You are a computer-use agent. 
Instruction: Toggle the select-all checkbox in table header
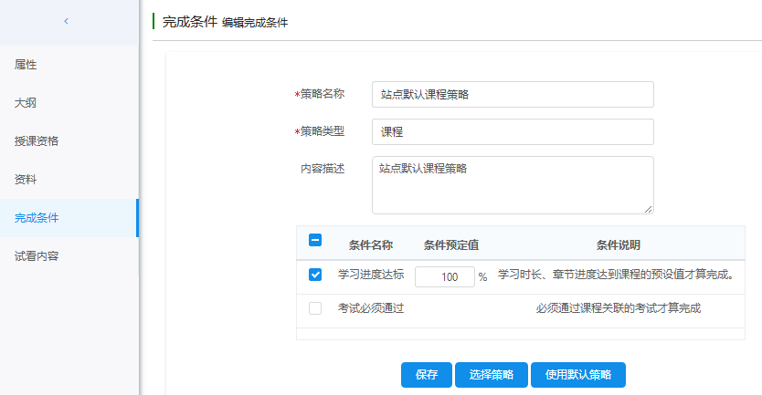click(315, 241)
